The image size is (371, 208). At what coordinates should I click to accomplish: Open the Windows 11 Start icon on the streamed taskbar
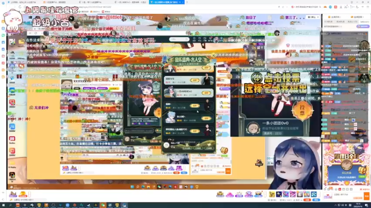132,187
